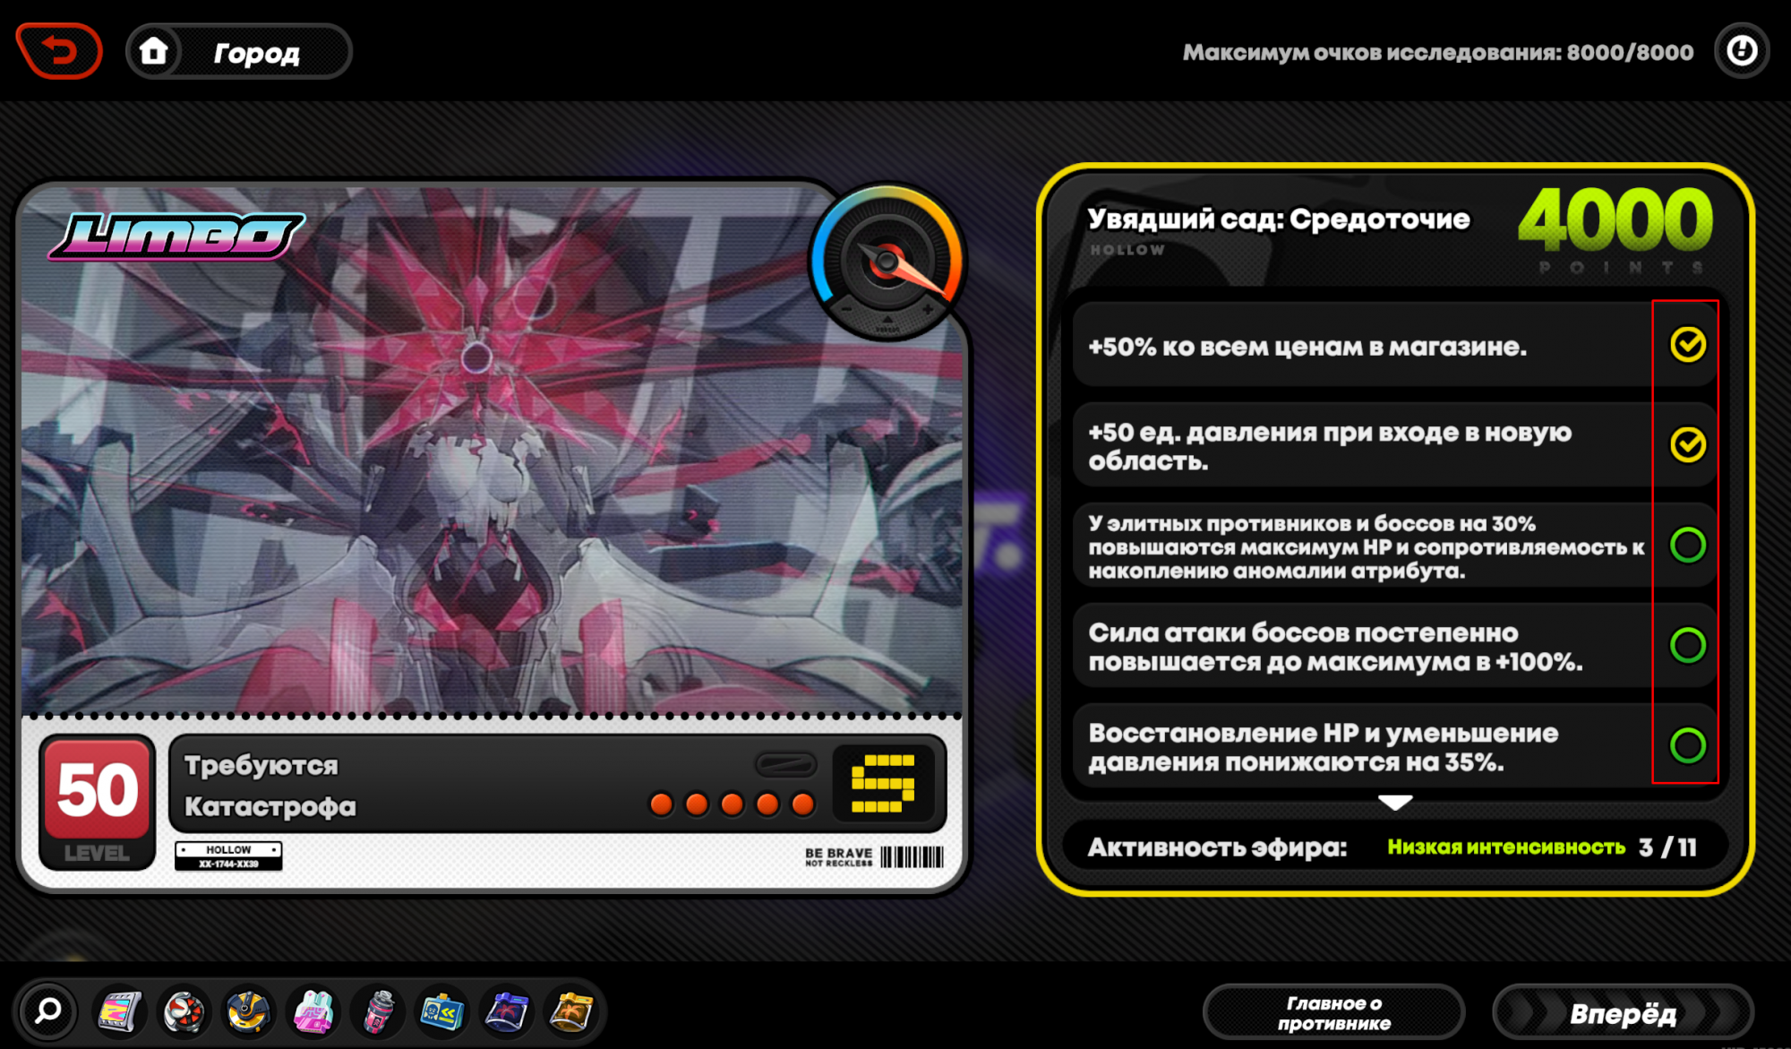The width and height of the screenshot is (1791, 1049).
Task: Click the pink vest item icon
Action: click(x=313, y=1011)
